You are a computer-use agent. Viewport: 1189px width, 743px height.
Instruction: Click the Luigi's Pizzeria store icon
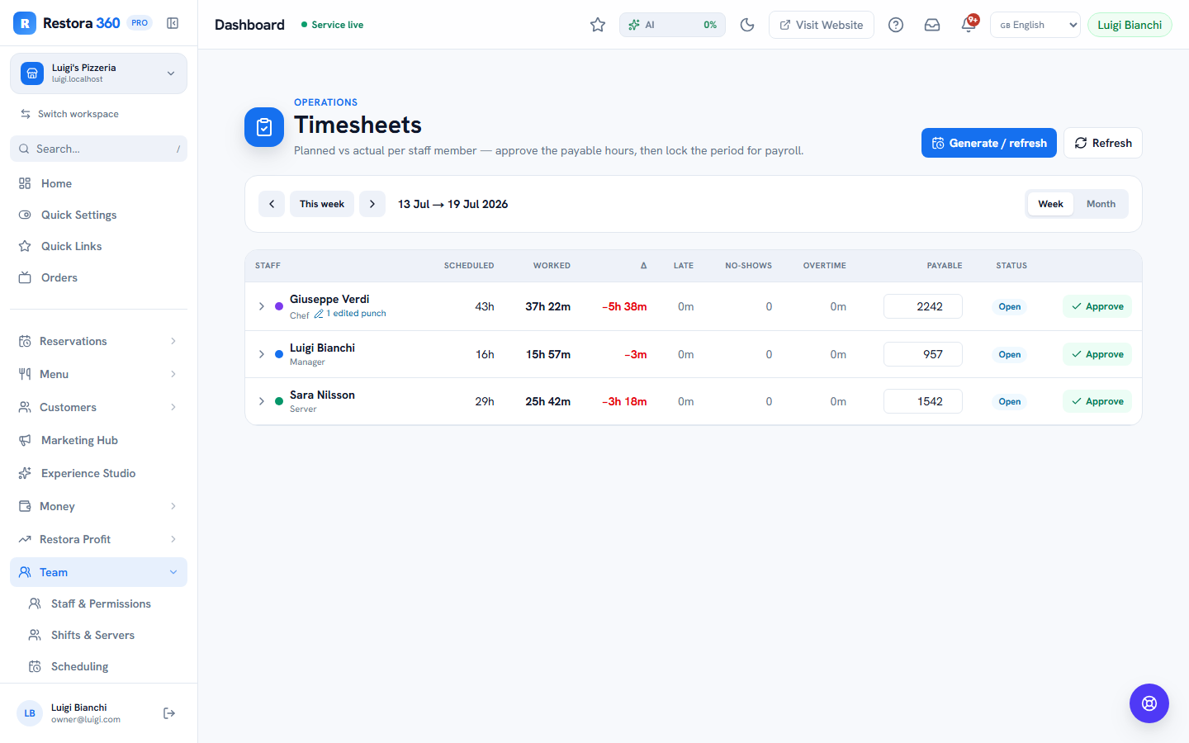(32, 73)
